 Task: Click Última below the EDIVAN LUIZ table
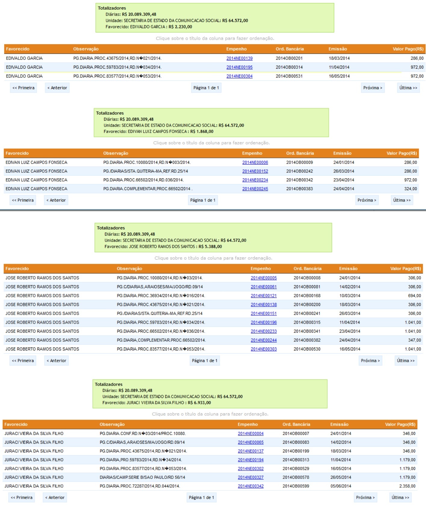pyautogui.click(x=402, y=200)
